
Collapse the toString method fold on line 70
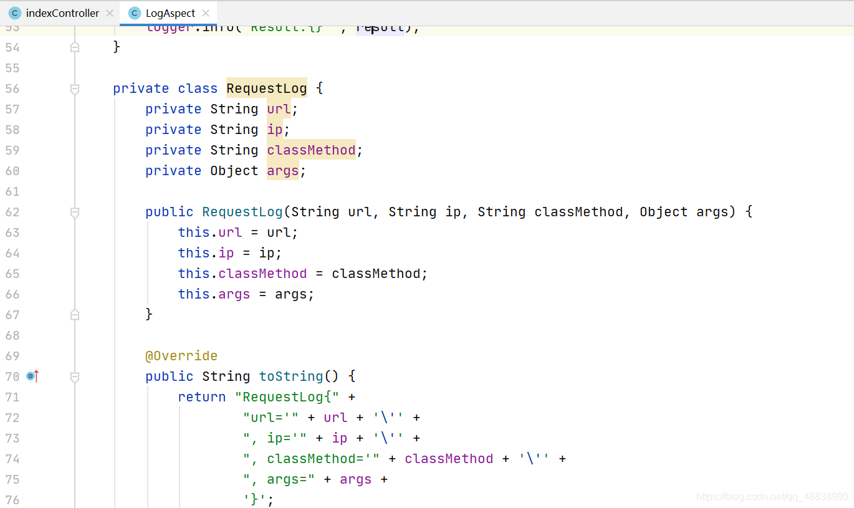click(75, 377)
